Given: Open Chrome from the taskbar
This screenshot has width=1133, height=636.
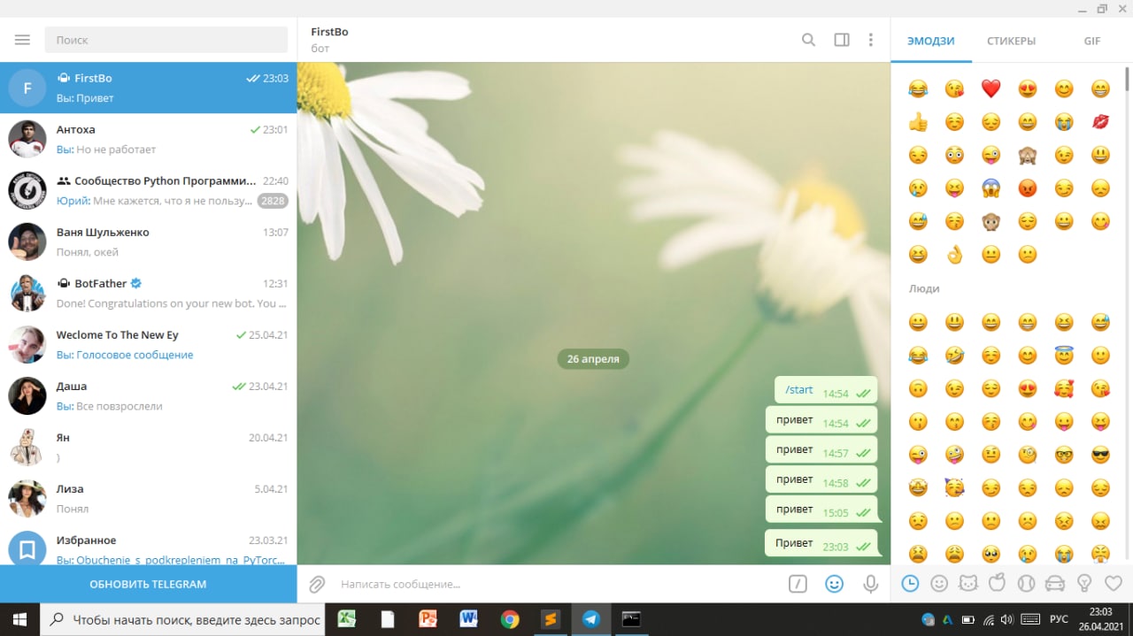Looking at the screenshot, I should [x=509, y=619].
